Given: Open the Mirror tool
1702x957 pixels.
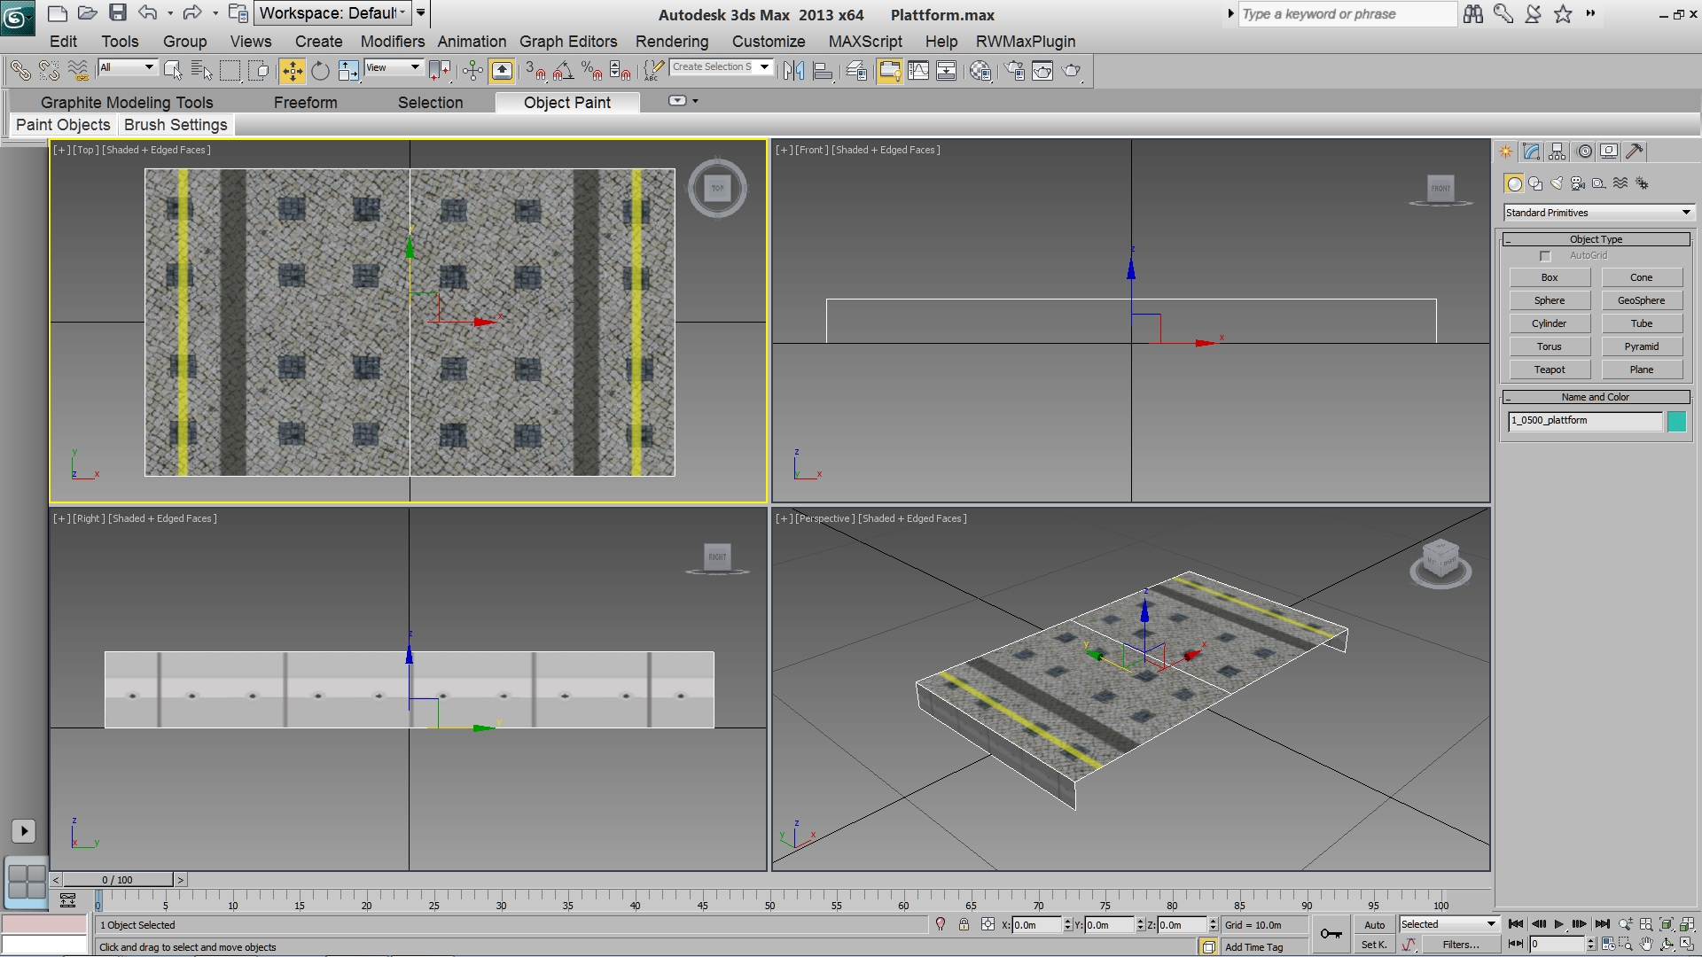Looking at the screenshot, I should 793,71.
